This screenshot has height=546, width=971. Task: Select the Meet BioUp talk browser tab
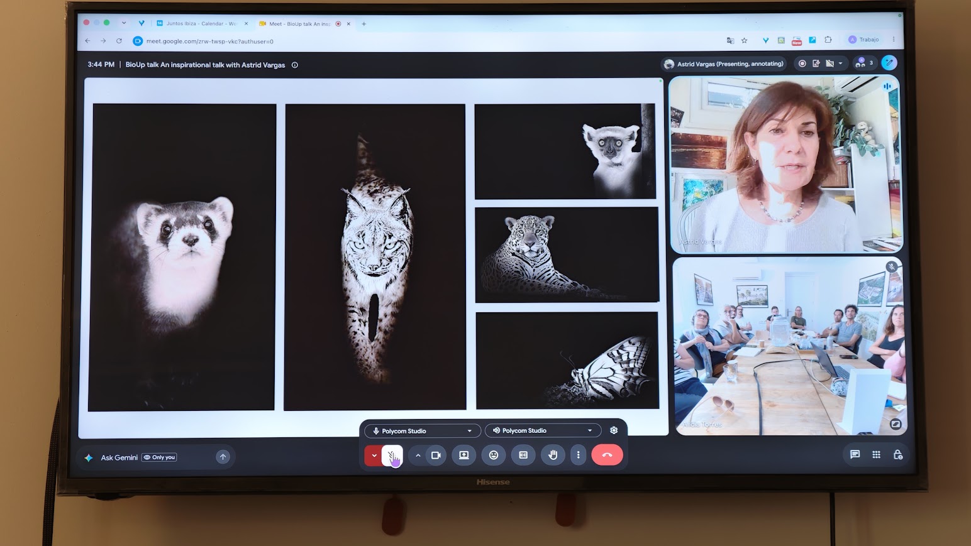coord(304,24)
